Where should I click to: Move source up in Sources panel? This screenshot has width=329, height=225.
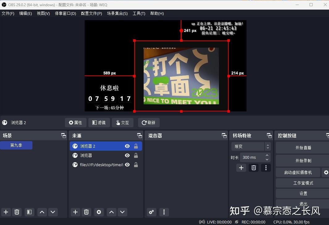(112, 212)
